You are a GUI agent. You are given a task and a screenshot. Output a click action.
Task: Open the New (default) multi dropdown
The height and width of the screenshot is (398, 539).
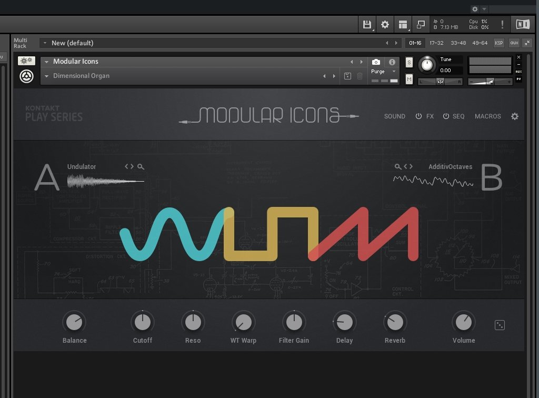click(x=45, y=43)
